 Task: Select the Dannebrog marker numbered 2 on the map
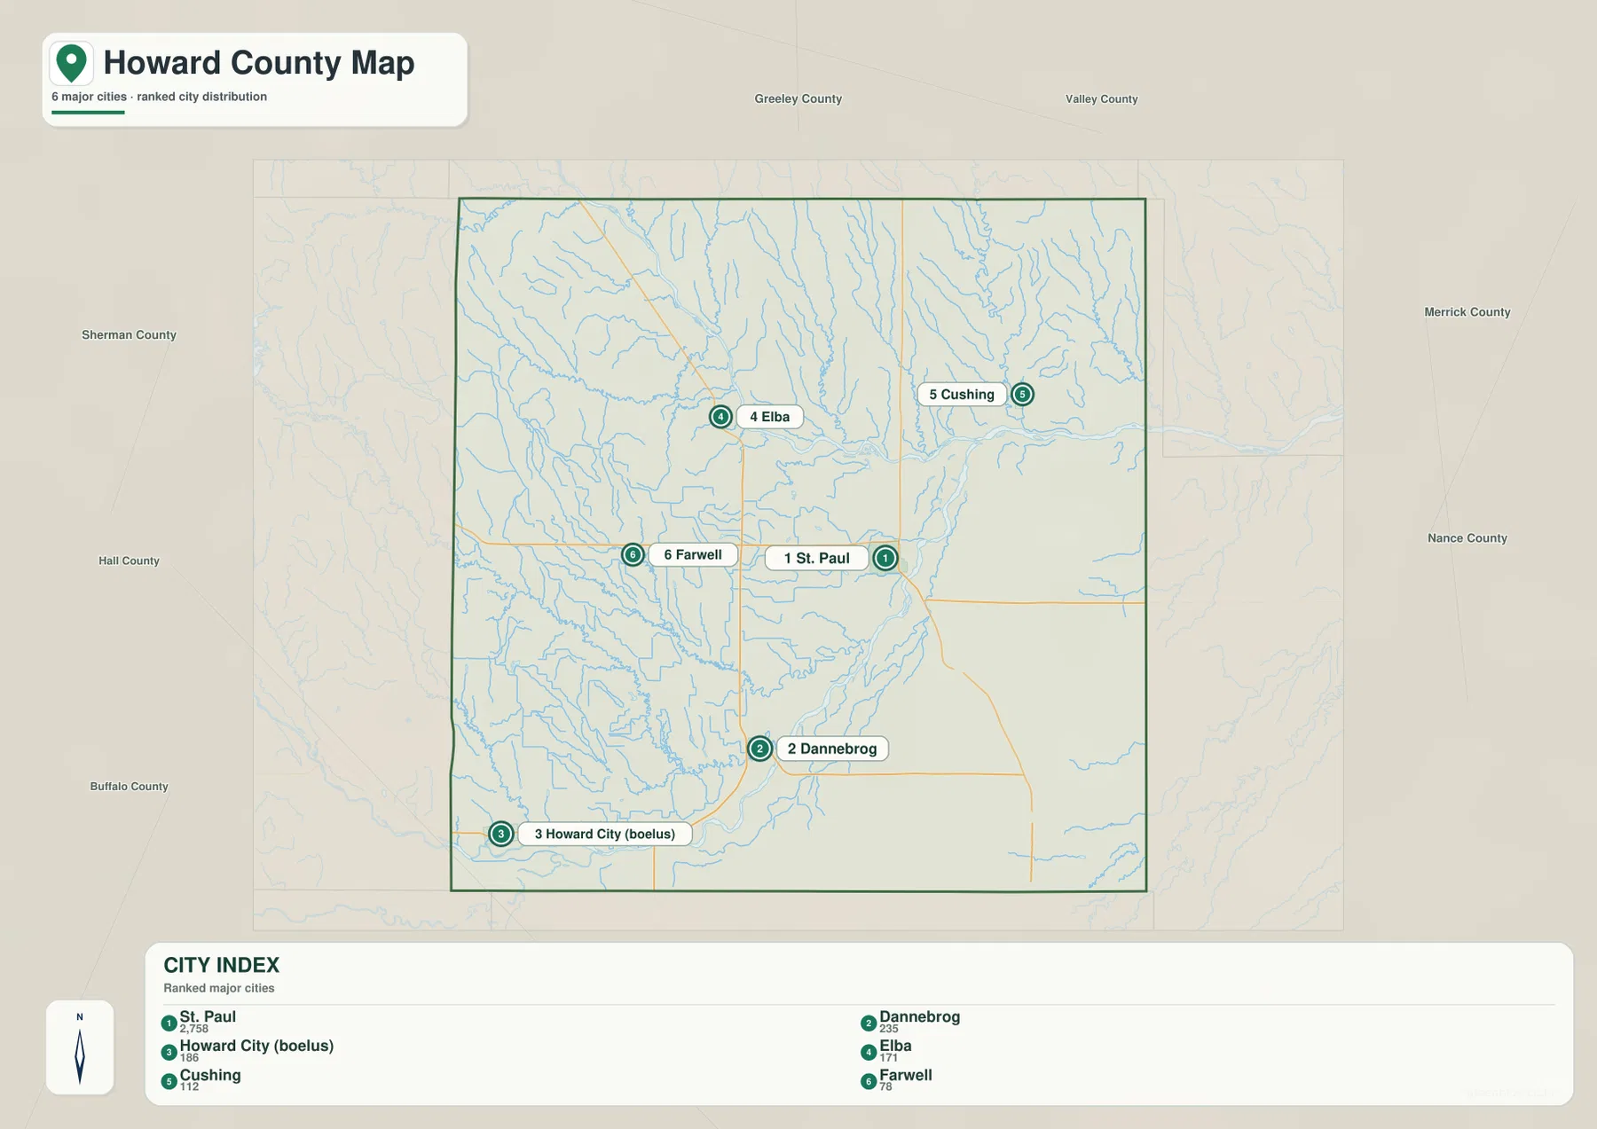coord(759,749)
